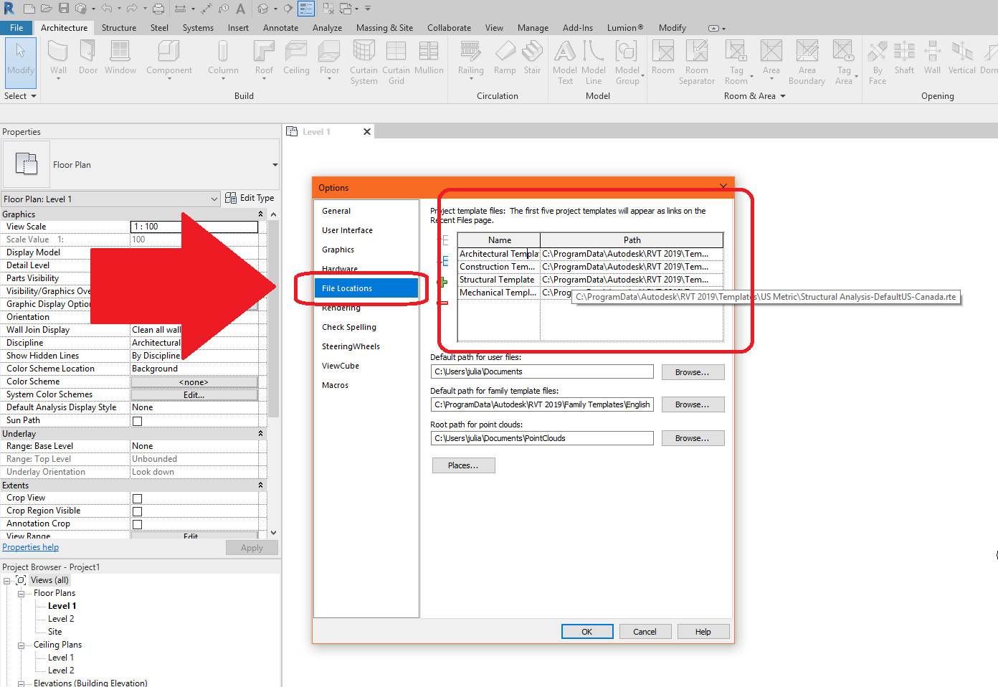Open the Properties help link
This screenshot has width=998, height=687.
(30, 546)
